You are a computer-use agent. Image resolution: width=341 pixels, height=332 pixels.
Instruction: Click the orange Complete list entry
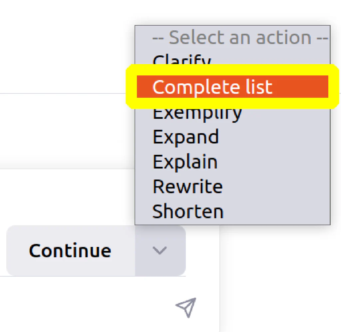(232, 87)
